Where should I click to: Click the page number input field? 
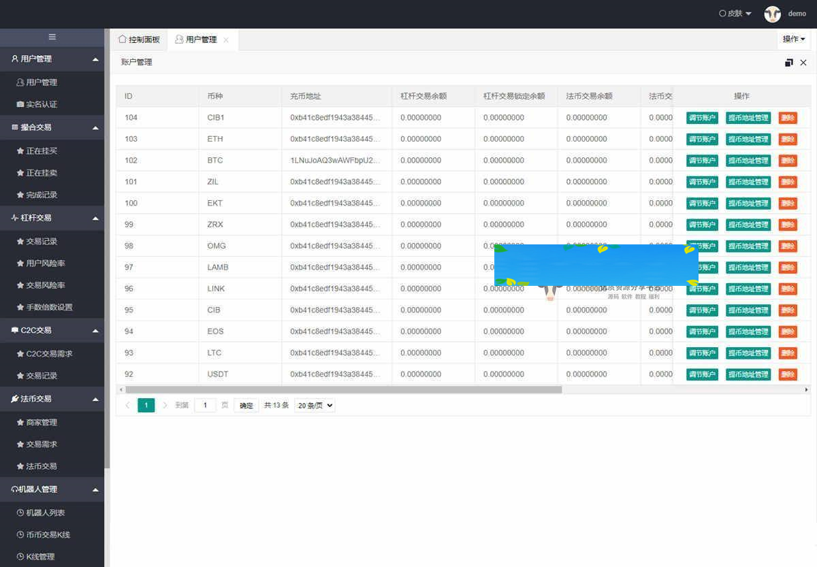tap(205, 405)
